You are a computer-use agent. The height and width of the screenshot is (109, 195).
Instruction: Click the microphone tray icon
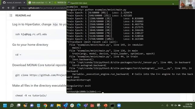(x=167, y=105)
